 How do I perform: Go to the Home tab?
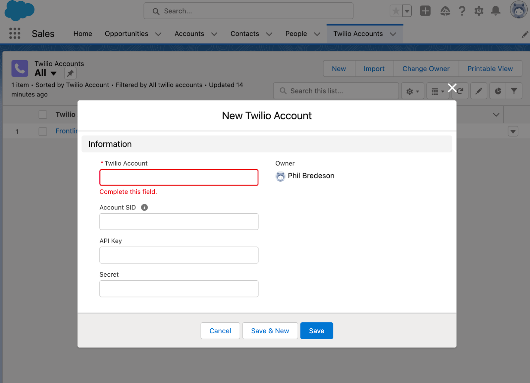click(x=83, y=34)
